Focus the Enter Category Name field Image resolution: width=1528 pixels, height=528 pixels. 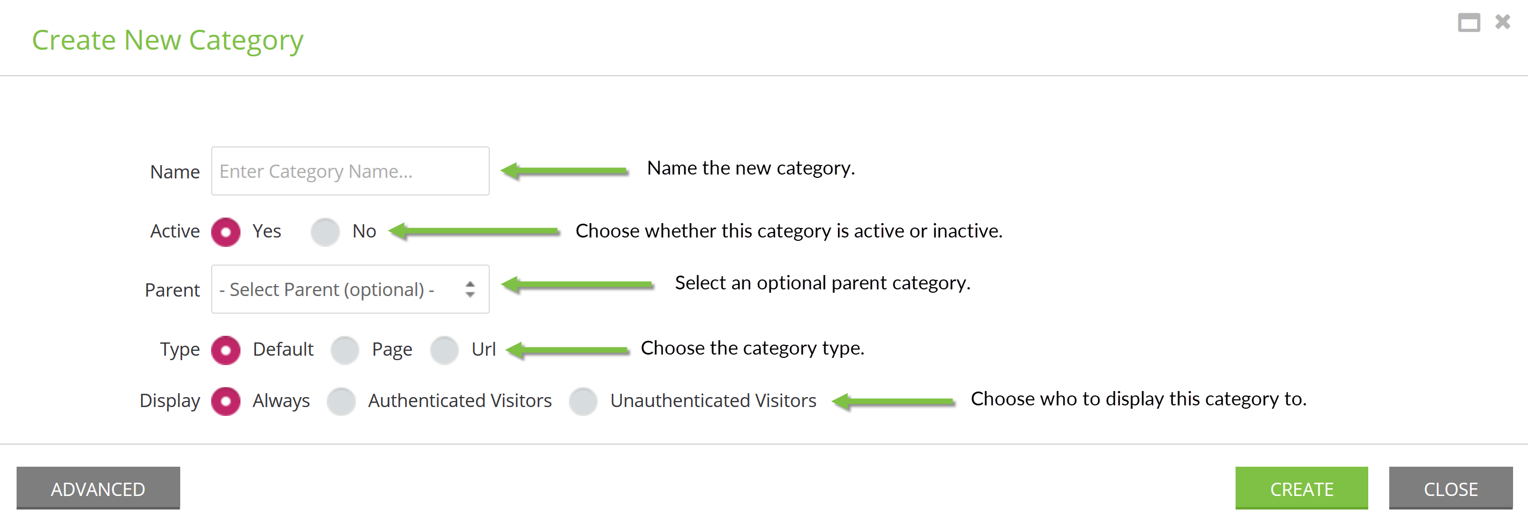[x=350, y=171]
